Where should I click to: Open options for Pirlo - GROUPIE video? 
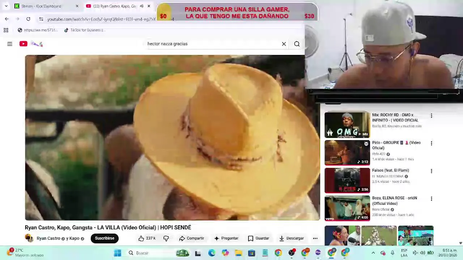(x=431, y=143)
